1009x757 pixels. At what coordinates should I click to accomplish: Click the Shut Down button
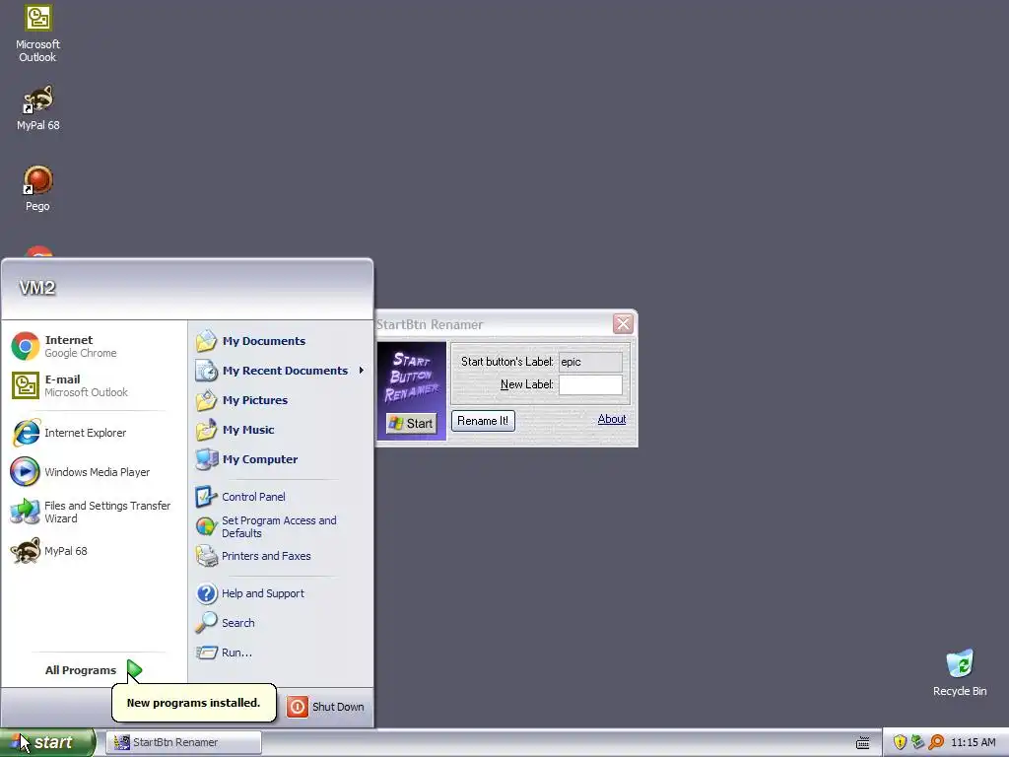point(325,707)
